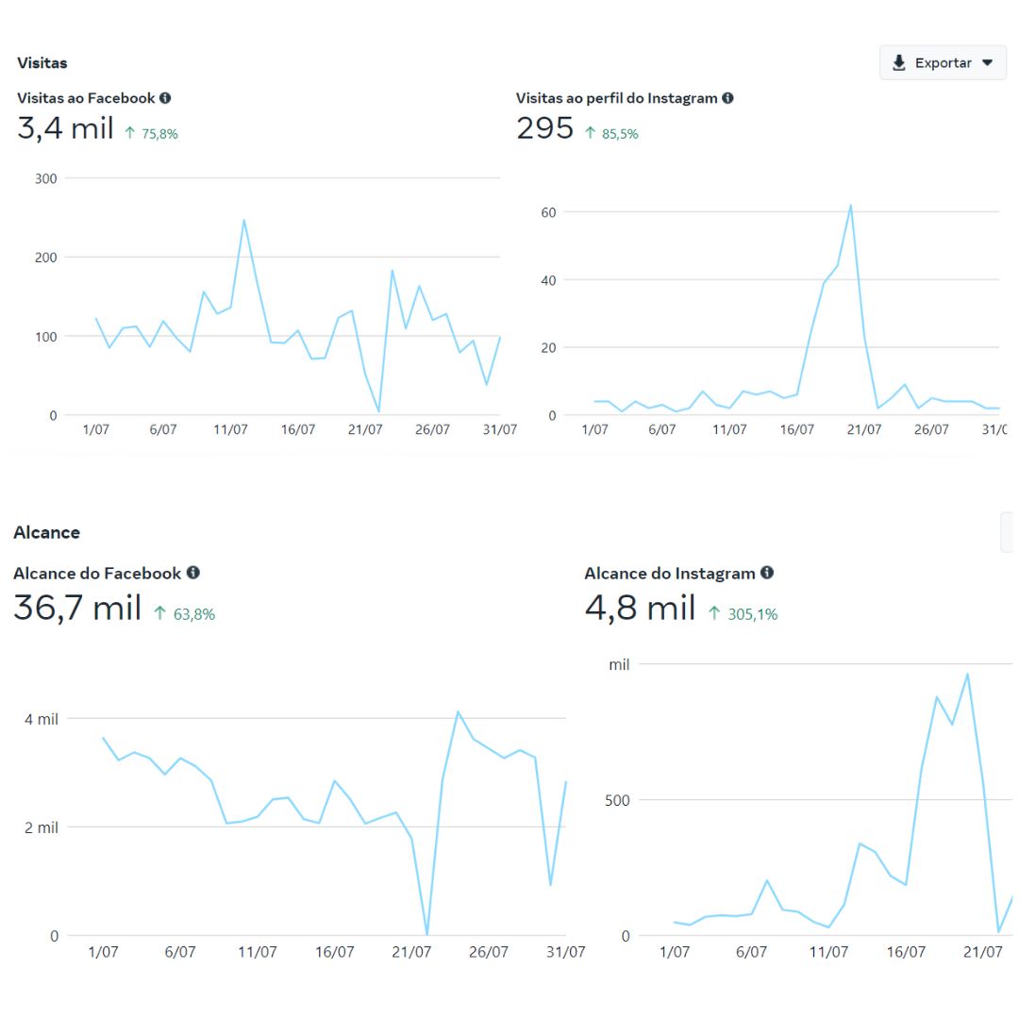1019x1019 pixels.
Task: Click the 6/07 date on Instagram profile visits chart
Action: 662,429
